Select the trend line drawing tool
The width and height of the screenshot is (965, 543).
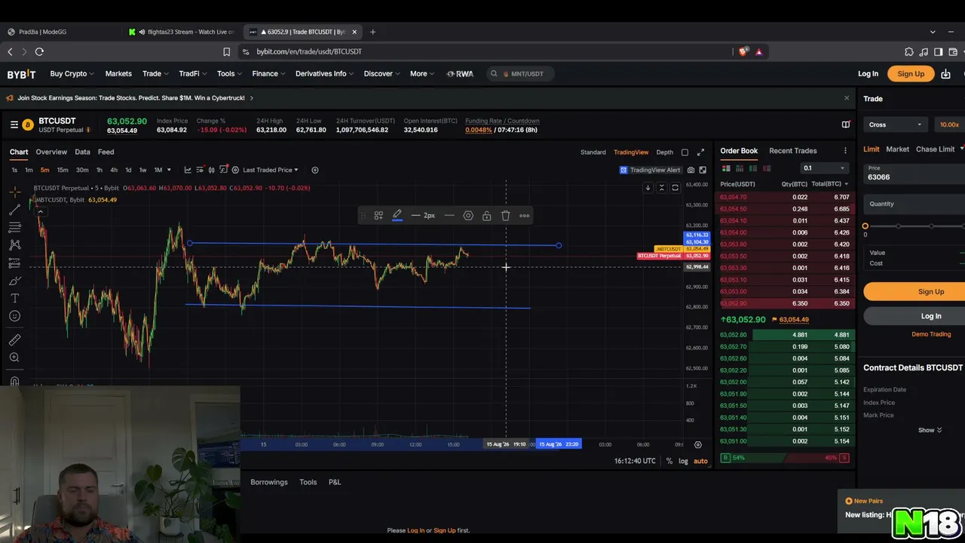point(14,210)
